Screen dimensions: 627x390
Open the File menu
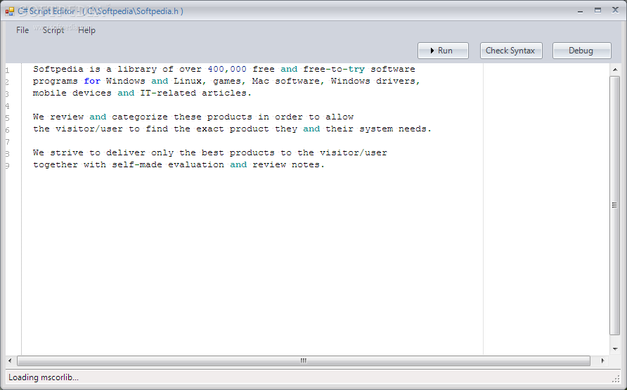tap(22, 30)
